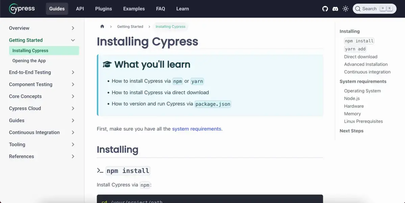Expand Core Concepts chevron
The width and height of the screenshot is (405, 203).
(73, 96)
